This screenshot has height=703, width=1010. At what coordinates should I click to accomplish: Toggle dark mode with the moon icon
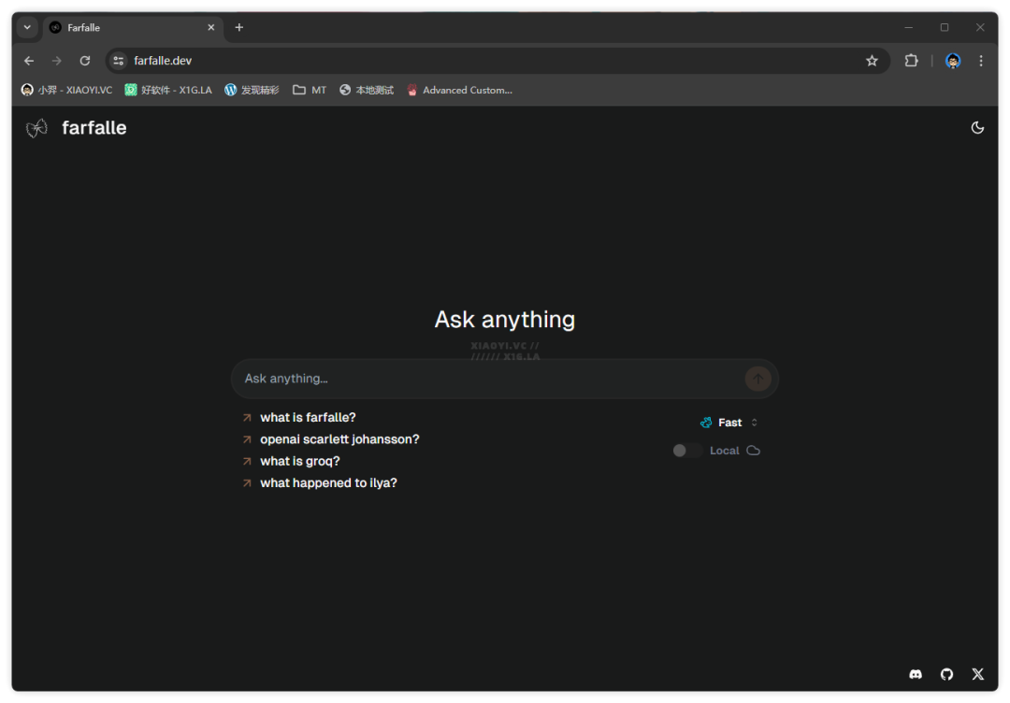977,128
